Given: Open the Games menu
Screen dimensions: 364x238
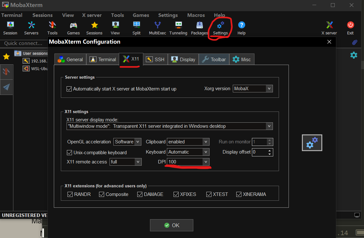Looking at the screenshot, I should tap(141, 15).
